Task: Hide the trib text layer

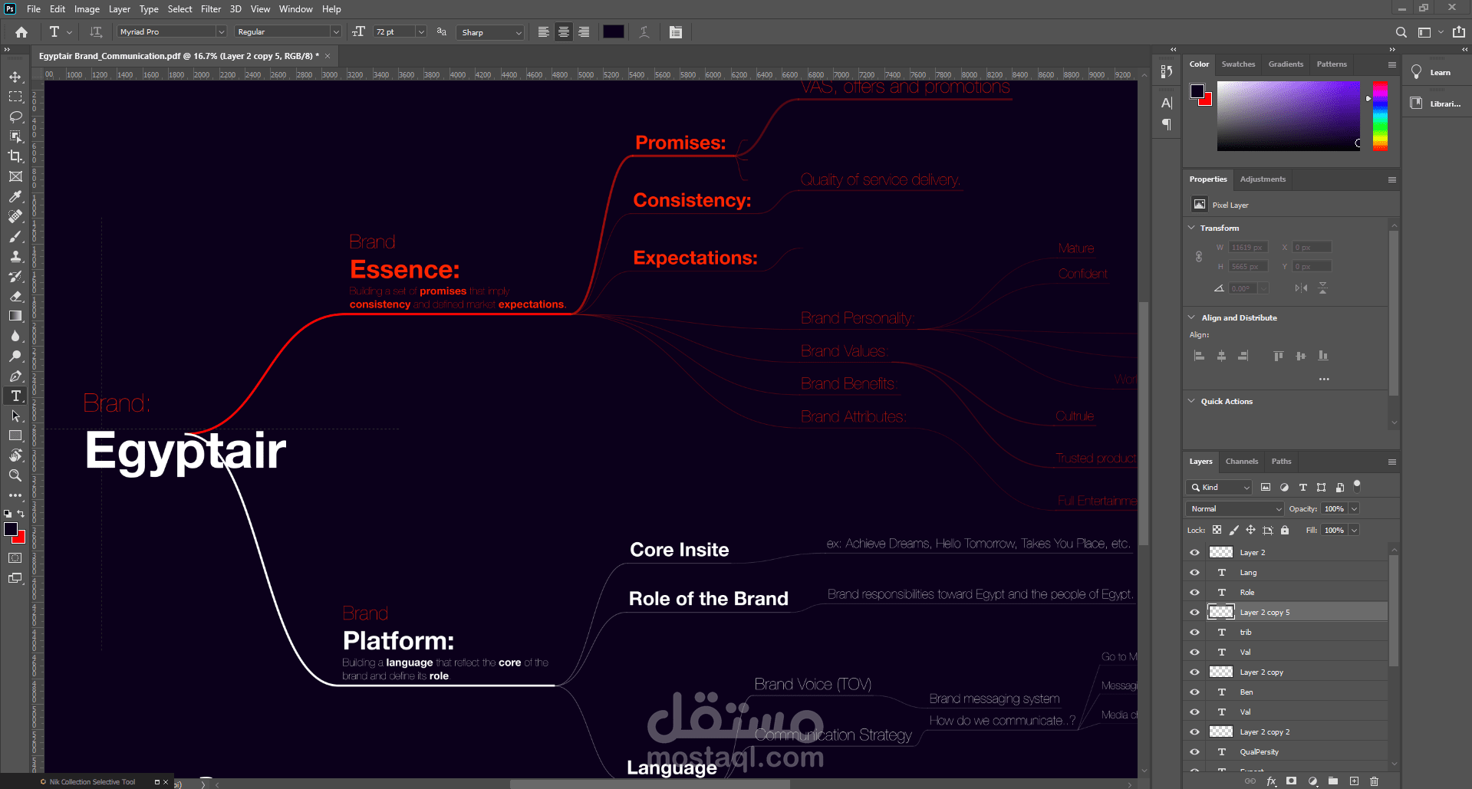Action: pyautogui.click(x=1194, y=632)
